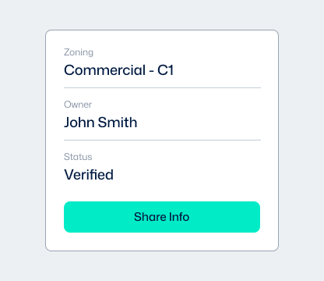This screenshot has height=281, width=324.
Task: Select the Owner field label
Action: [x=78, y=105]
